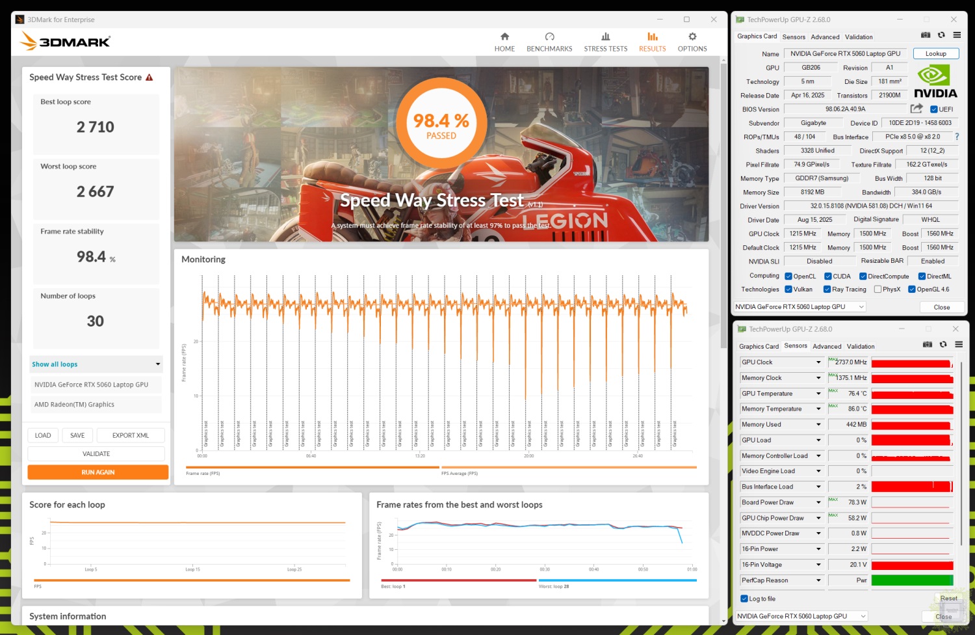975x635 pixels.
Task: Select AMD Radeon(TM) Graphics entry
Action: coord(96,405)
